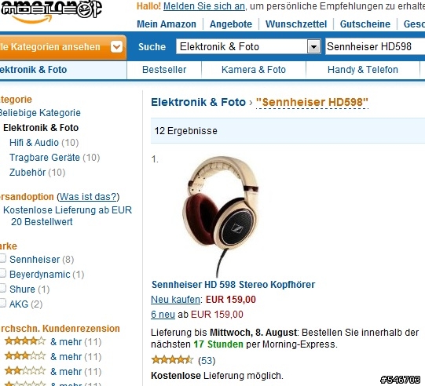Click the product star rating icons
425x386 pixels.
point(172,360)
